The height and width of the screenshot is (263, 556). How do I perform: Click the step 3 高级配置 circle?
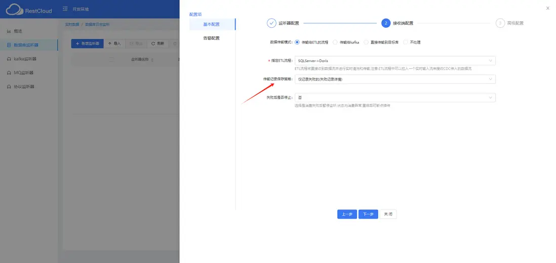[x=500, y=23]
